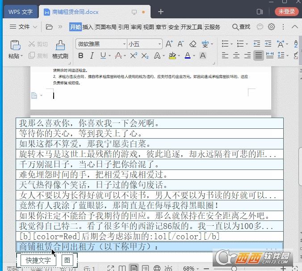
Task: Expand the font size dropdown
Action: [x=159, y=44]
